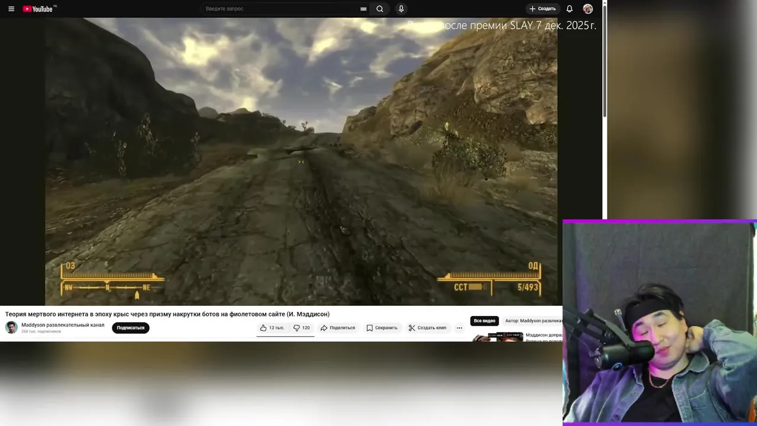Open the on-screen keyboard icon in search
The image size is (757, 426).
[x=363, y=9]
